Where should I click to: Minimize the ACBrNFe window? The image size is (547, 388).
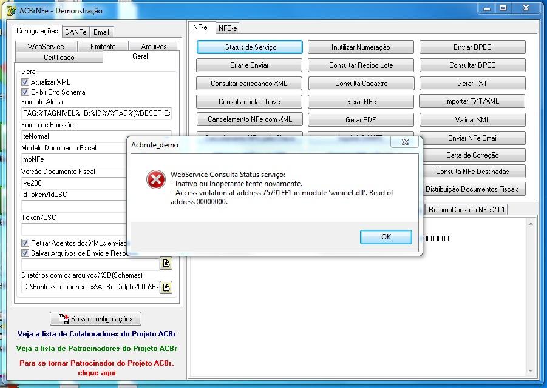[x=487, y=8]
